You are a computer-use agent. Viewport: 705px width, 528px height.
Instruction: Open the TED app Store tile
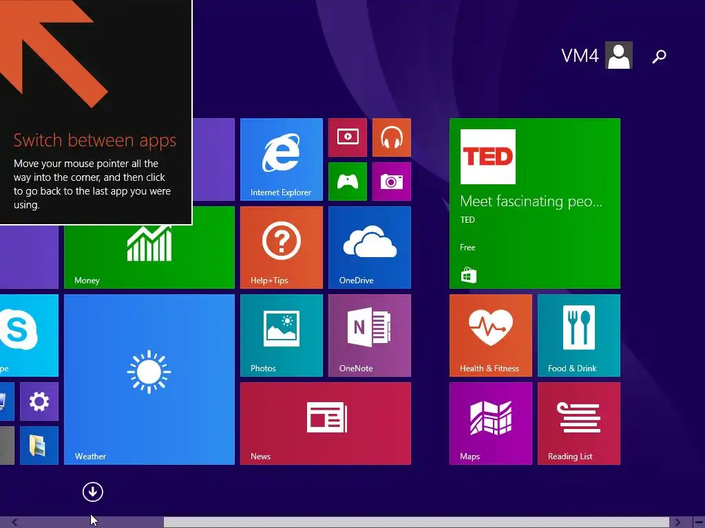click(535, 203)
